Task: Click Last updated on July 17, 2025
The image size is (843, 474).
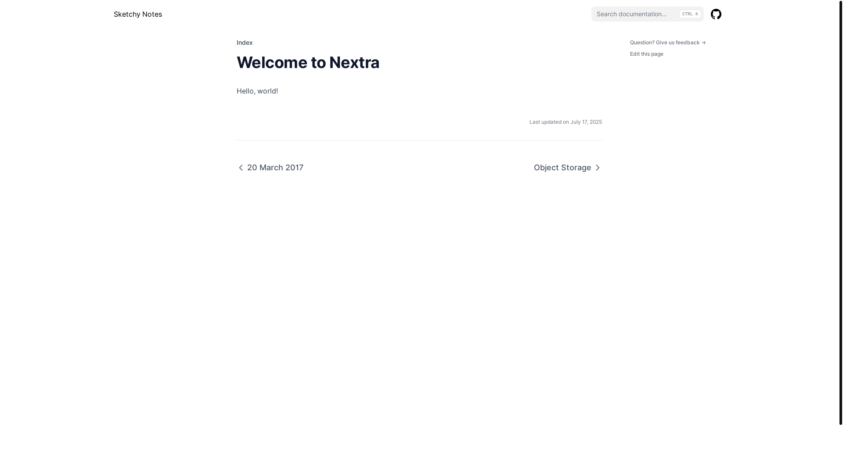Action: click(x=566, y=122)
